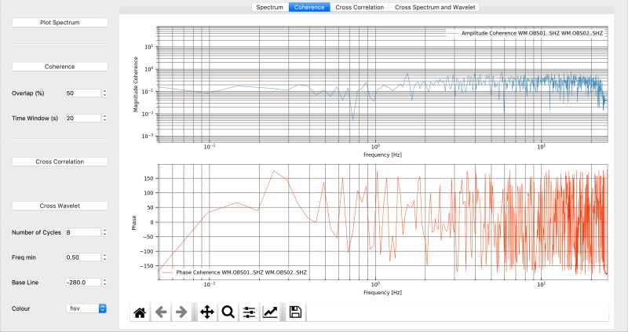Viewport: 628px width, 332px height.
Task: Switch to the Spectrum tab
Action: tap(270, 7)
